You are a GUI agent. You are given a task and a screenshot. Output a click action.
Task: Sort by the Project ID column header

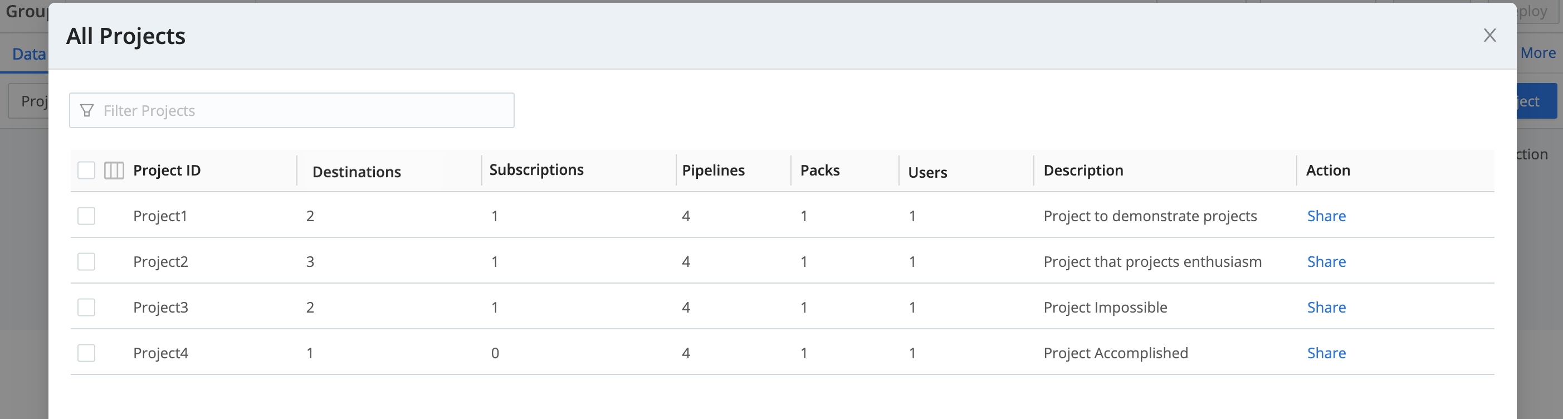(x=167, y=170)
